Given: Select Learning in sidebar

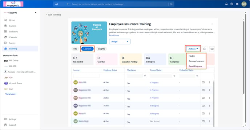Looking at the screenshot, I should pyautogui.click(x=20, y=49).
